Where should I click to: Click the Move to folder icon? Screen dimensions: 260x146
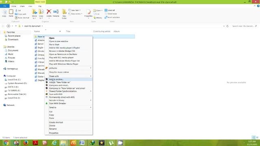point(35,12)
